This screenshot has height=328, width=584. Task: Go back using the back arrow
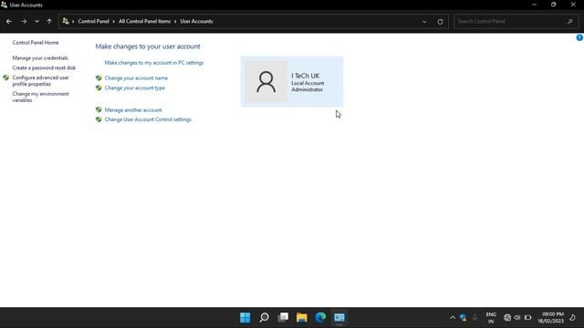(x=9, y=22)
